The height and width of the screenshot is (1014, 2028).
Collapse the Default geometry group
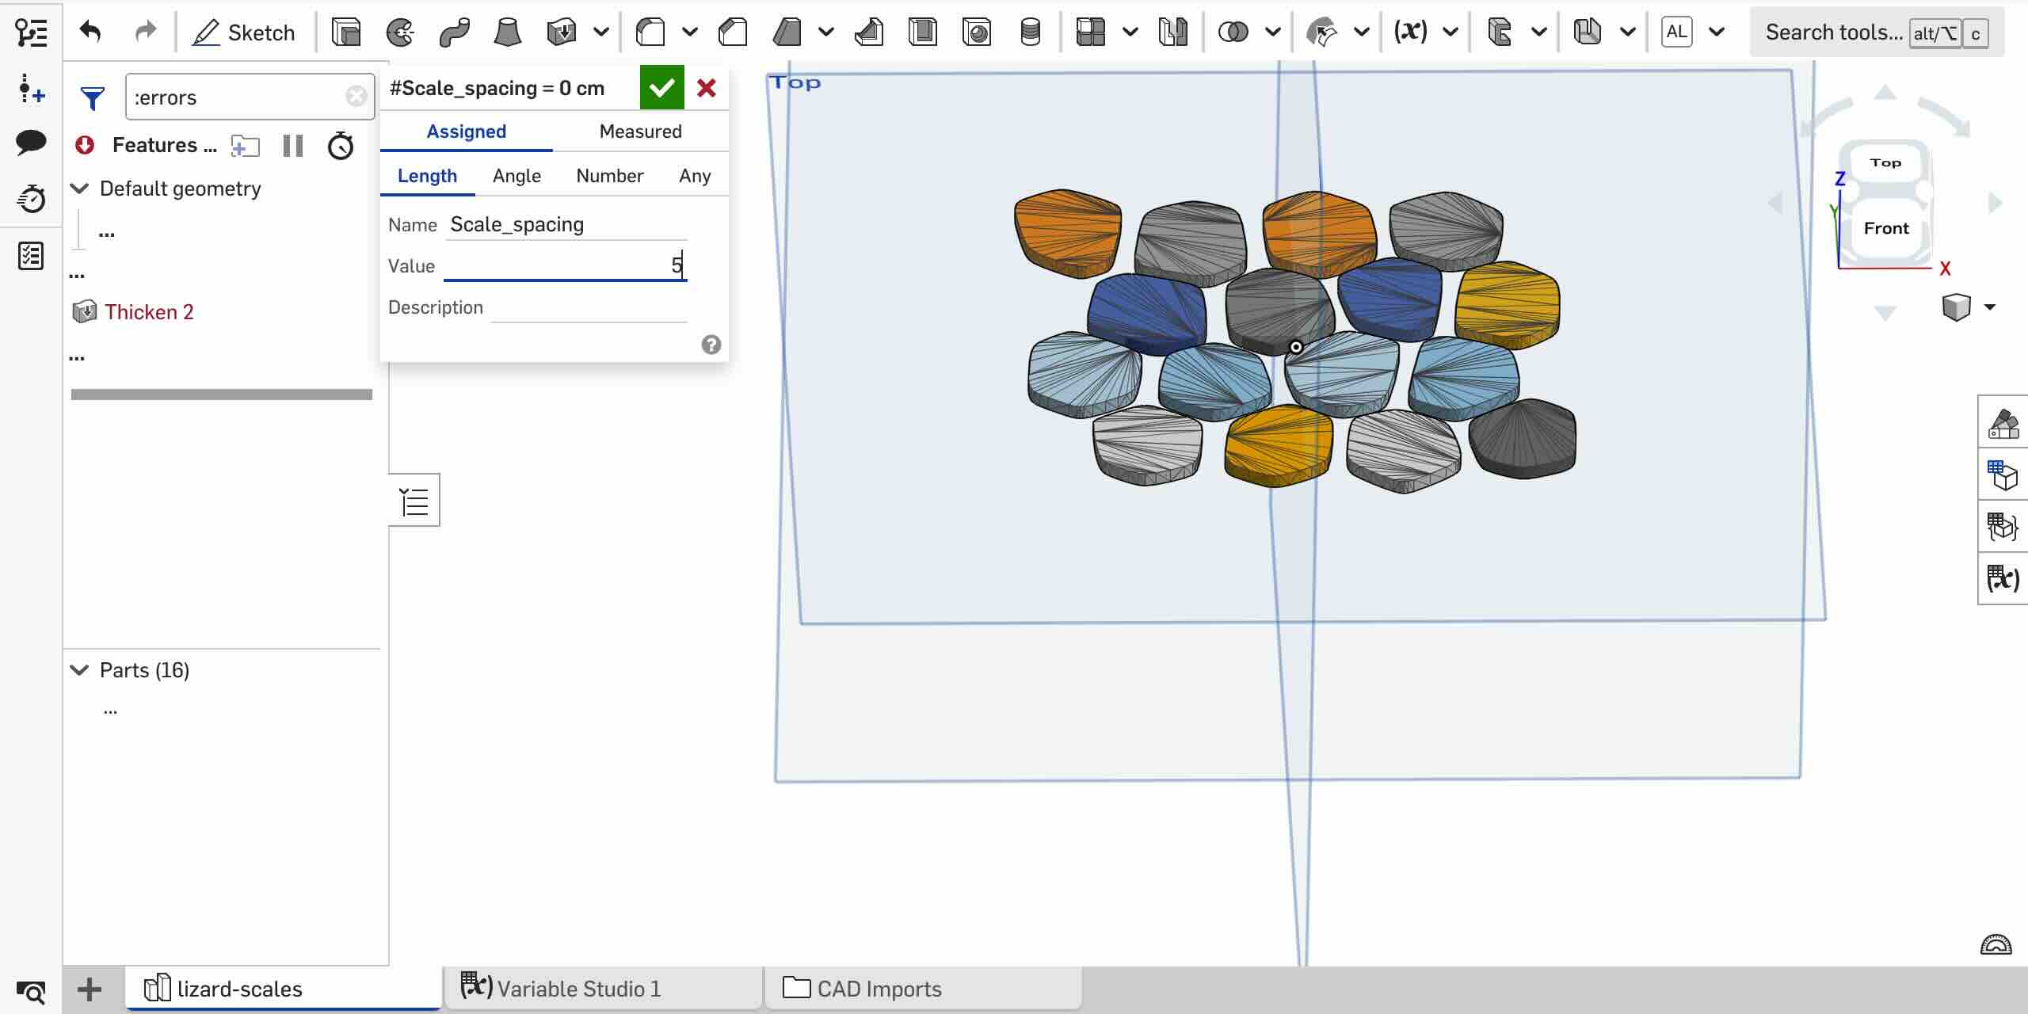80,189
